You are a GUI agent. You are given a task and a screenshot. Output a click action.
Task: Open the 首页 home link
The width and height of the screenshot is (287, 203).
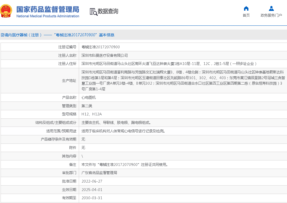point(246,15)
